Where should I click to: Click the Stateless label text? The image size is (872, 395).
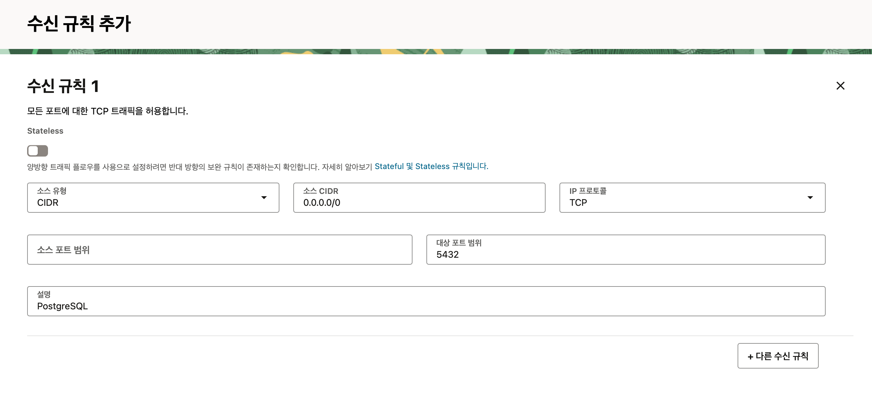click(45, 131)
